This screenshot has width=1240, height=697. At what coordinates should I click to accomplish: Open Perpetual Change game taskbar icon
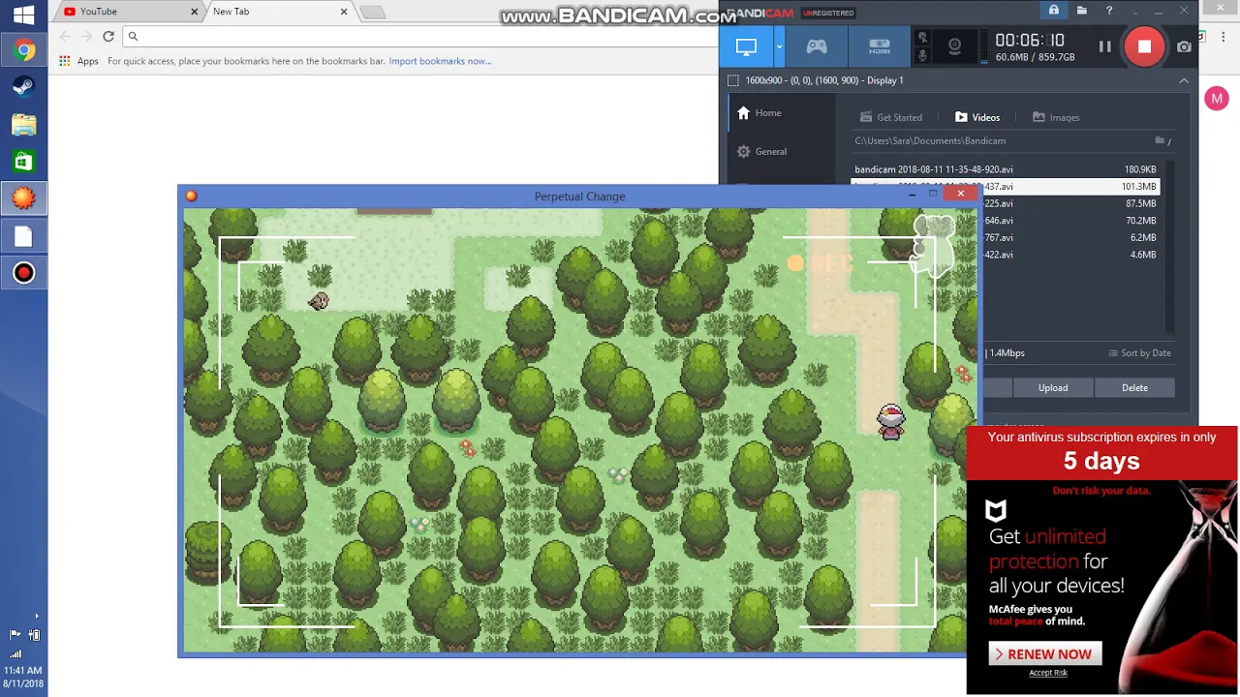[x=23, y=198]
